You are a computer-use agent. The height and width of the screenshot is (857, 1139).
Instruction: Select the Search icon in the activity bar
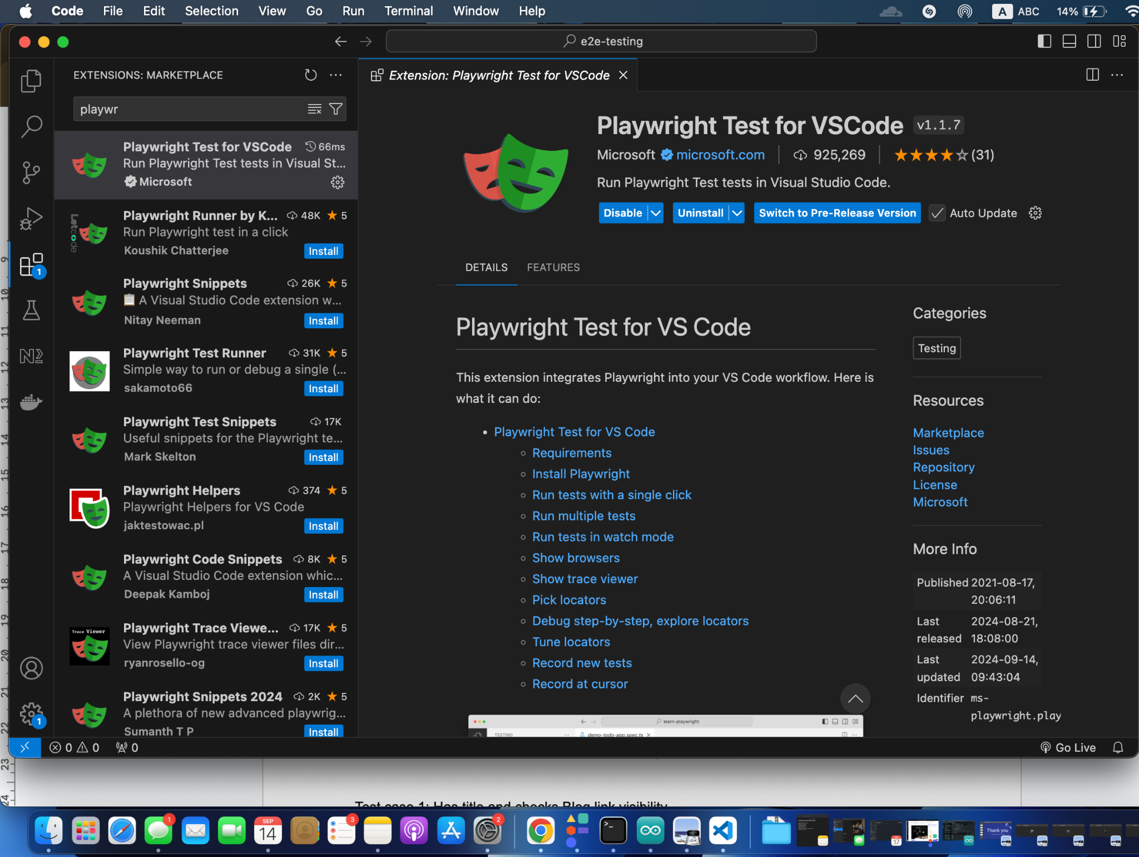click(31, 126)
